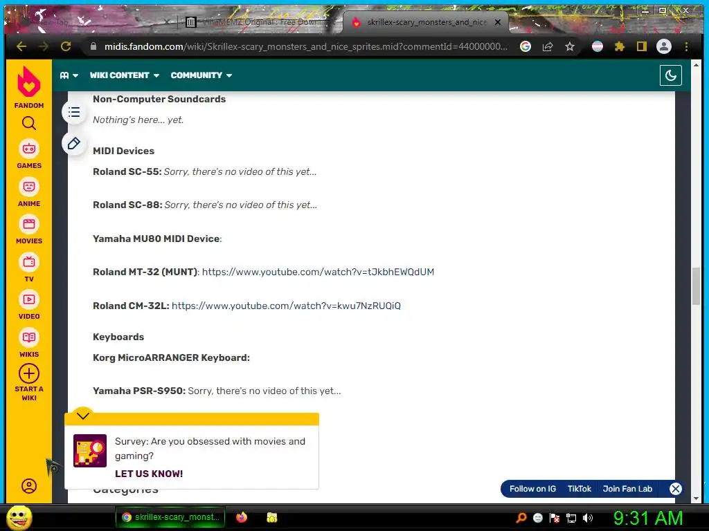Screen dimensions: 709x531
Task: Close the skrillex-scary_monsters tab
Action: tap(497, 21)
